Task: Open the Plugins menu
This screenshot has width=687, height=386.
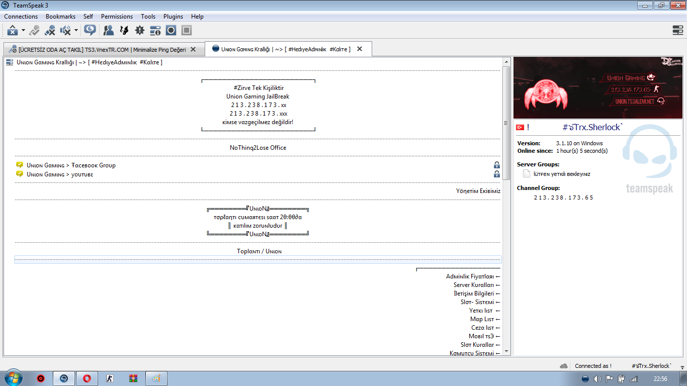Action: click(x=174, y=17)
